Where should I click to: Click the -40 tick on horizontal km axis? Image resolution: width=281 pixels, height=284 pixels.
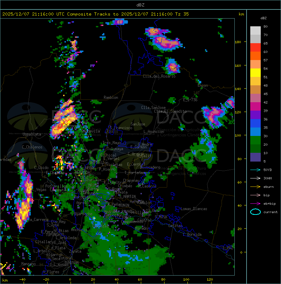(22, 280)
